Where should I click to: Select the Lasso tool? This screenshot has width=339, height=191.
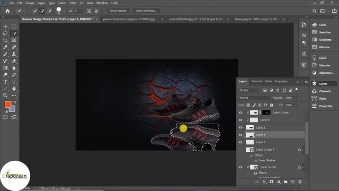pyautogui.click(x=5, y=33)
